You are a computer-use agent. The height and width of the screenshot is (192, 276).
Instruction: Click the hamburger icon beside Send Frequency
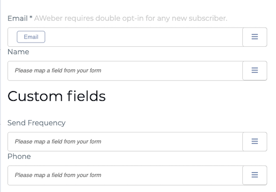tap(254, 142)
